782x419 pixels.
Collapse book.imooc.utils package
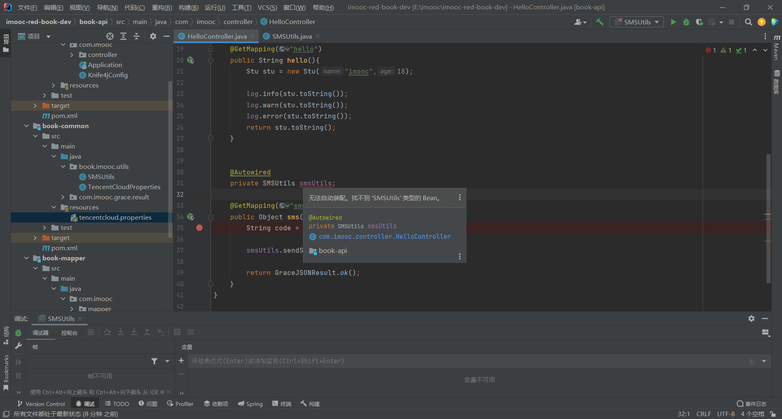coord(63,166)
